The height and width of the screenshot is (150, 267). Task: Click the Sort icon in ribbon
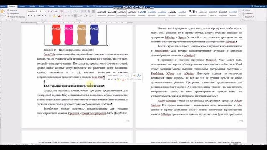[89, 11]
